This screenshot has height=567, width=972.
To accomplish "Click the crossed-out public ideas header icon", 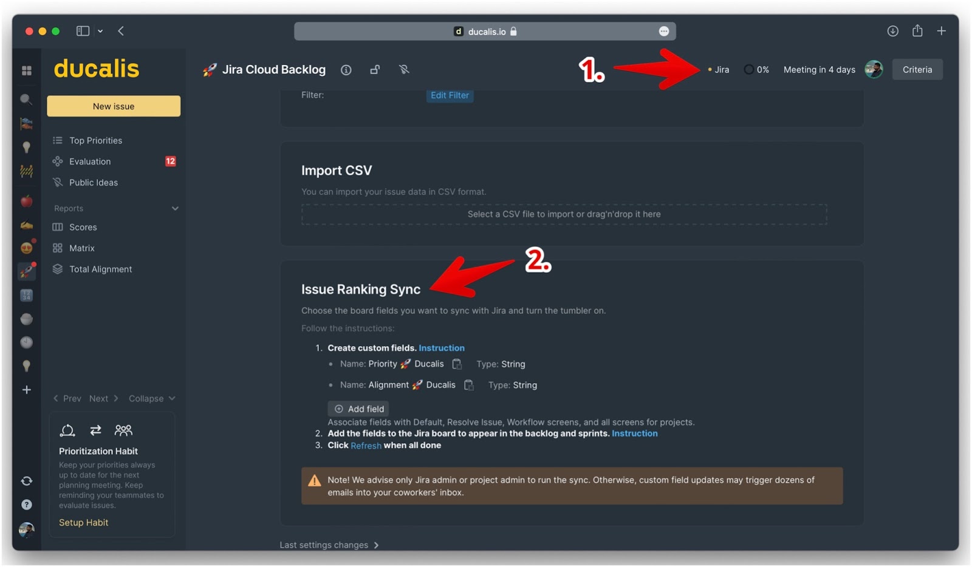I will [404, 70].
